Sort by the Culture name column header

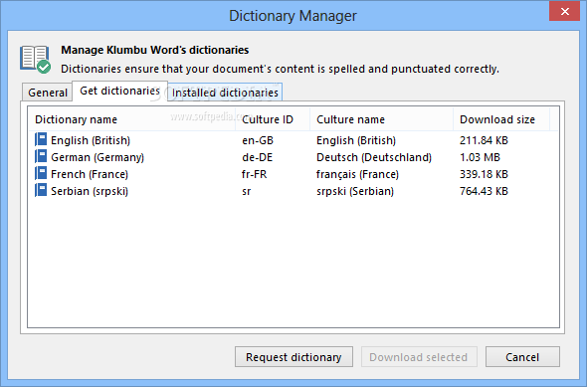pos(381,119)
